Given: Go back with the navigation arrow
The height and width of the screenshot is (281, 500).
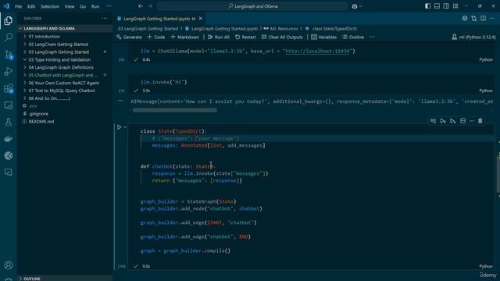Looking at the screenshot, I should pyautogui.click(x=141, y=6).
